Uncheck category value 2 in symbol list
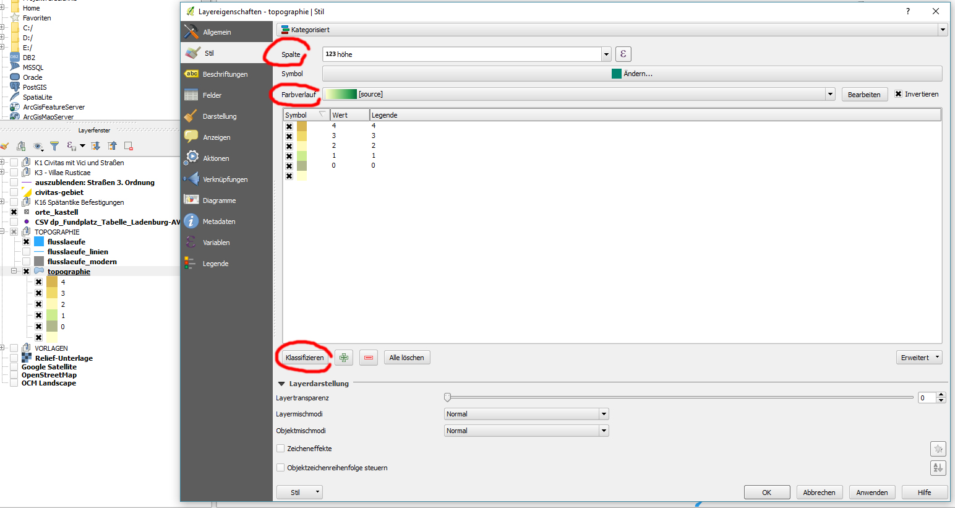 pos(289,146)
